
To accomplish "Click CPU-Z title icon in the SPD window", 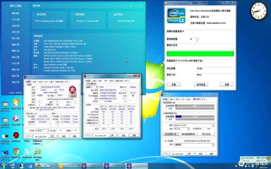I will pyautogui.click(x=85, y=76).
